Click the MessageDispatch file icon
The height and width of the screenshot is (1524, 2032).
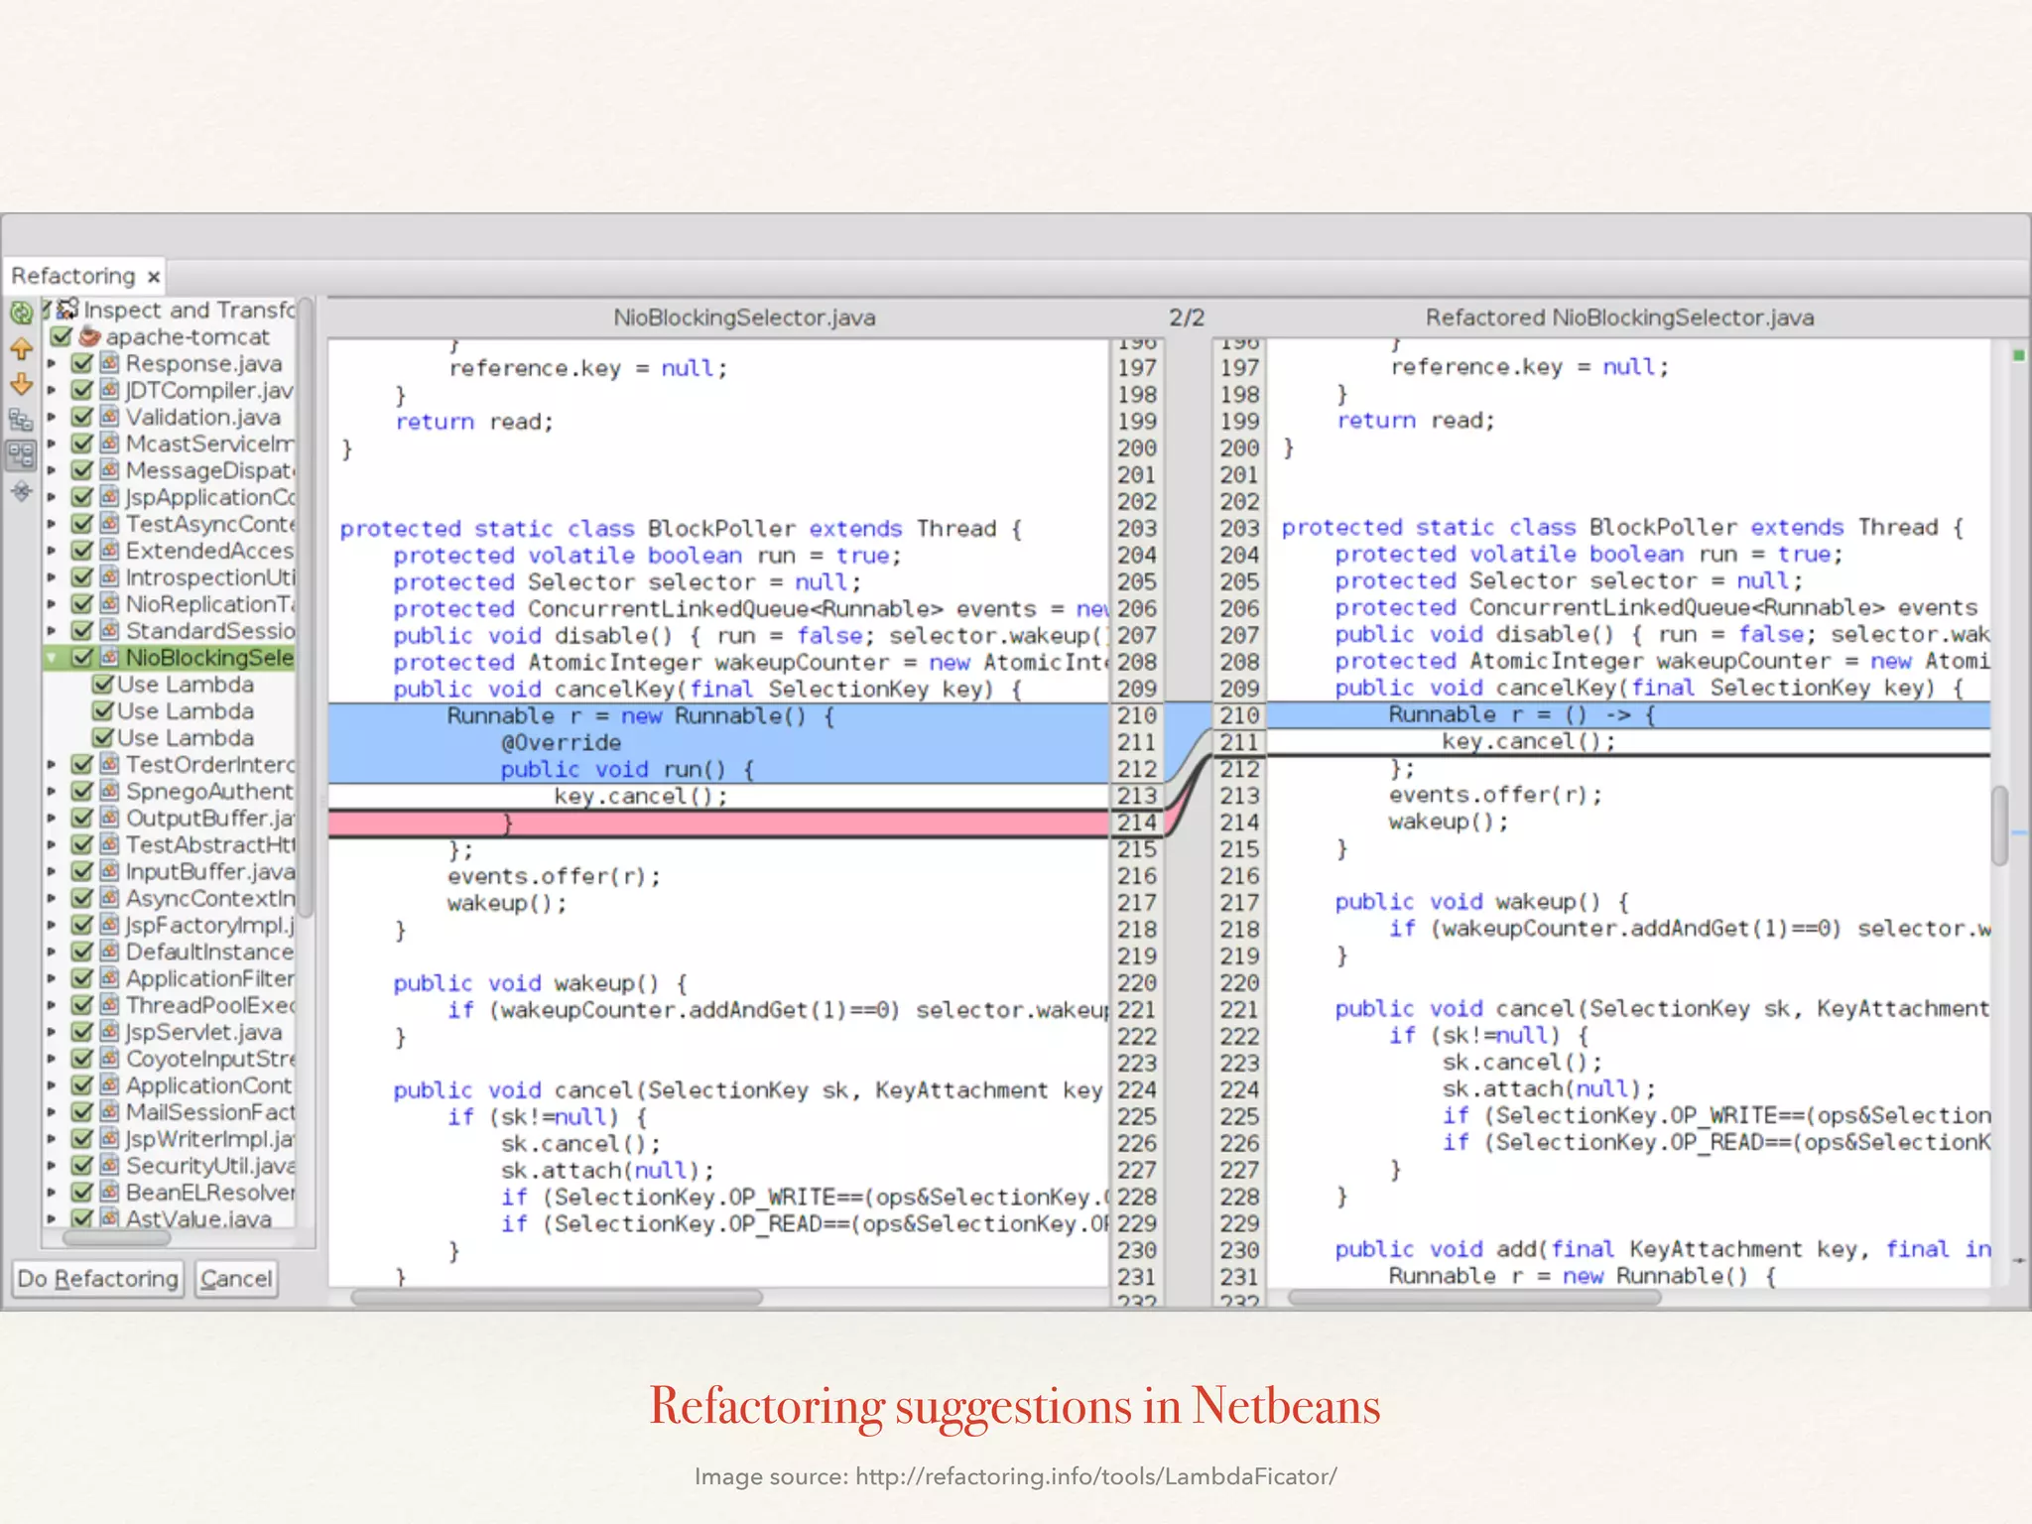pyautogui.click(x=109, y=470)
